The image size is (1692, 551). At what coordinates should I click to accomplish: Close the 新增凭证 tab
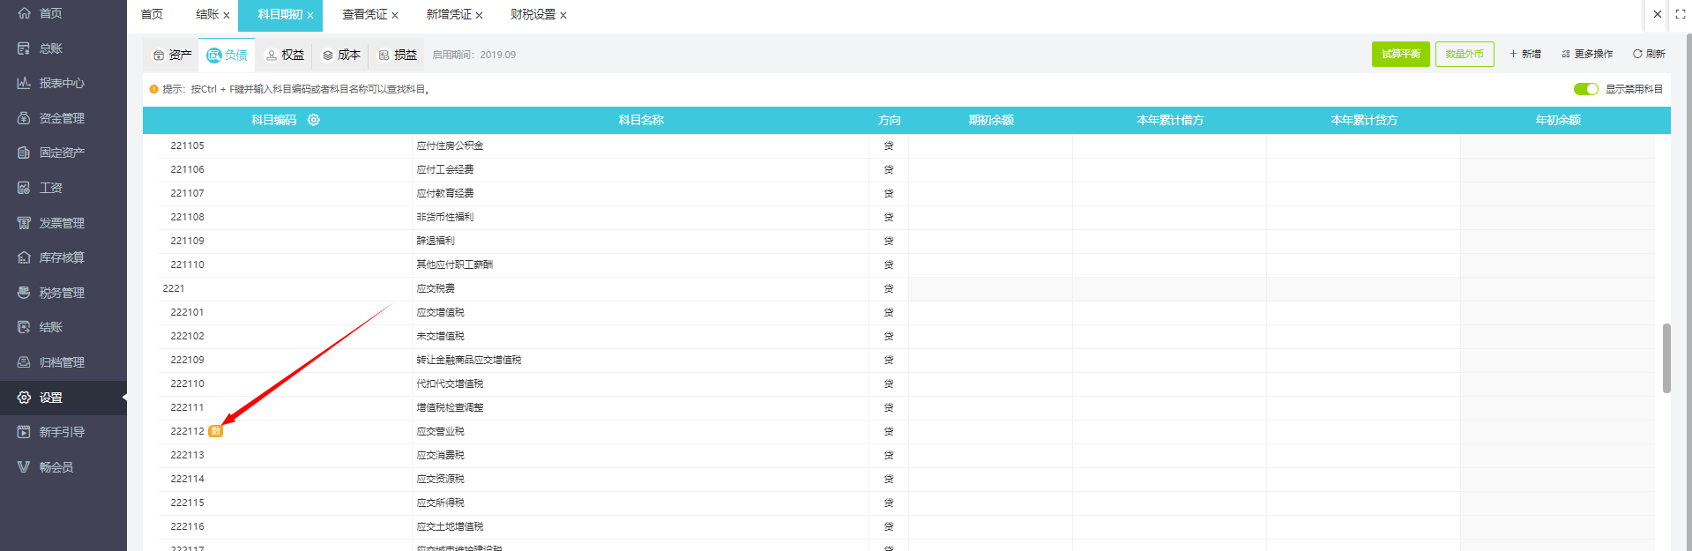pos(479,16)
